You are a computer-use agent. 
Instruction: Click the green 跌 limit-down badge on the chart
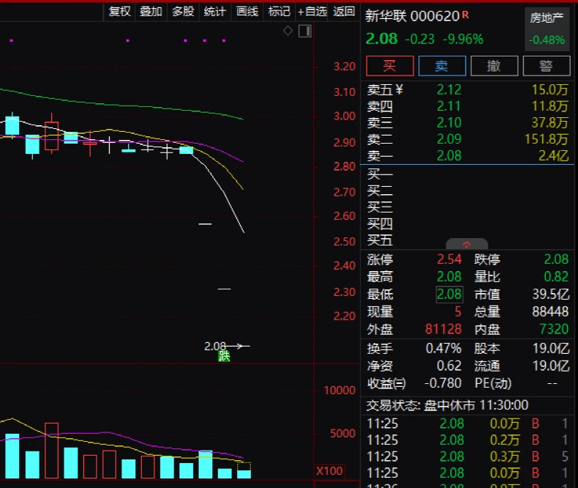point(224,356)
